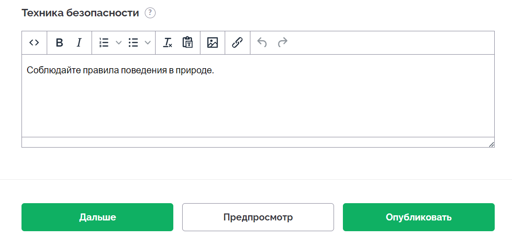Click the Техника безопасности section heading
Screen dimensions: 512x248
80,13
